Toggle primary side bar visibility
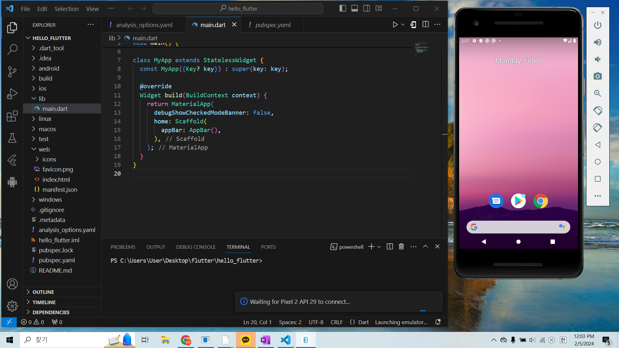Screen dimensions: 619x348 [x=343, y=9]
